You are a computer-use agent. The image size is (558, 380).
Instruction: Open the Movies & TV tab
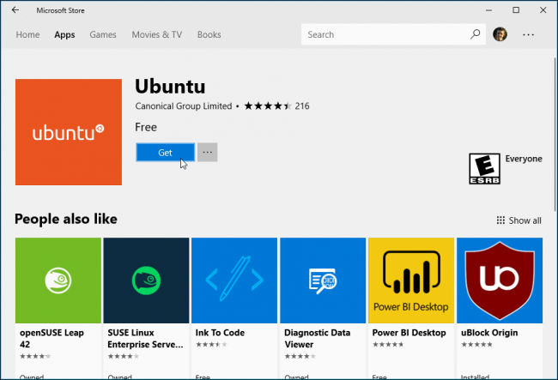pyautogui.click(x=157, y=34)
